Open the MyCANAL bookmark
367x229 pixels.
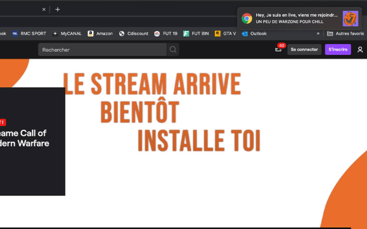[67, 33]
